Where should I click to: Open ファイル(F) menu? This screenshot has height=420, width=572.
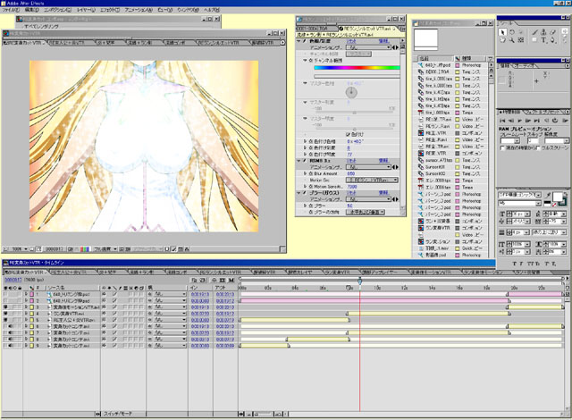click(x=11, y=10)
